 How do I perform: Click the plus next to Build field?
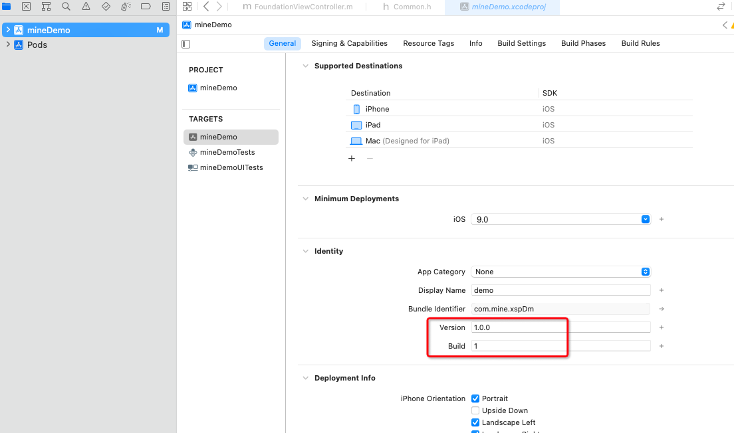[x=662, y=346]
